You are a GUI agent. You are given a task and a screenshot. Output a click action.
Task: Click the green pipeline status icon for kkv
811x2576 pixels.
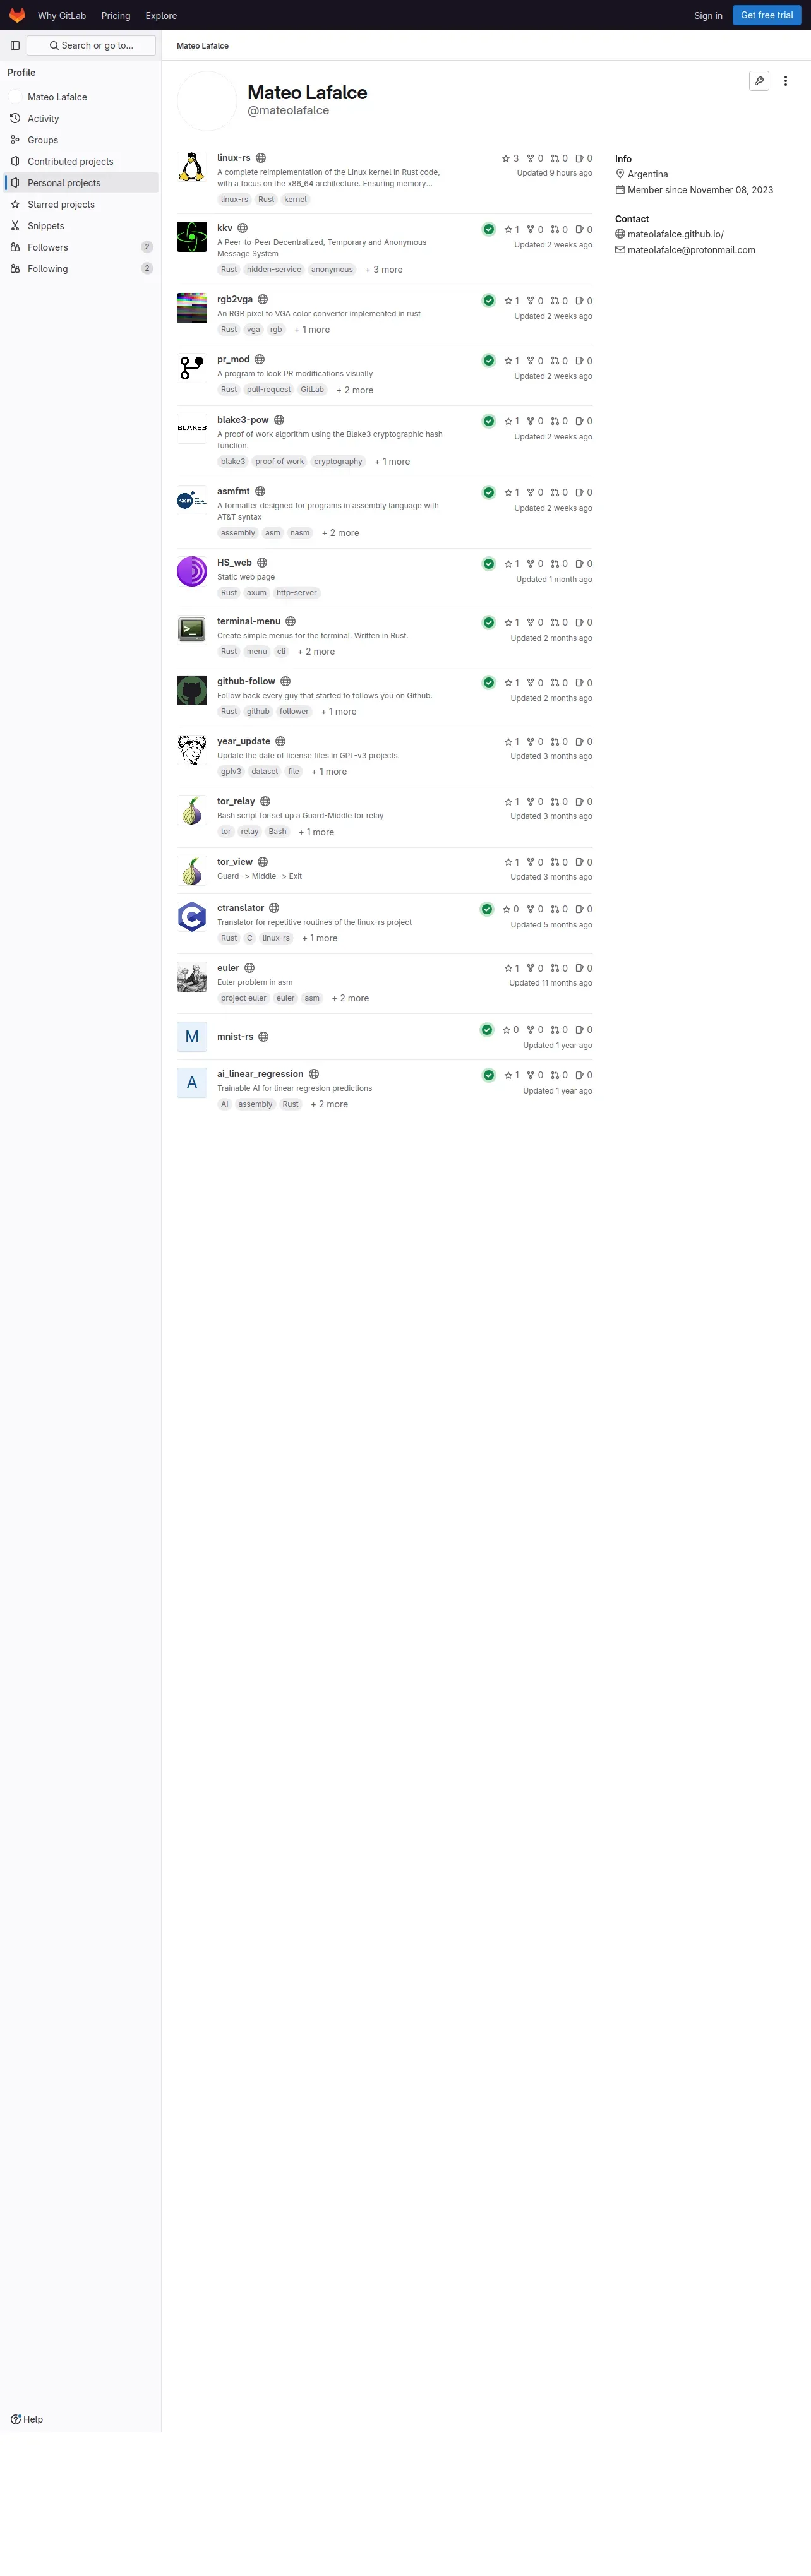488,229
